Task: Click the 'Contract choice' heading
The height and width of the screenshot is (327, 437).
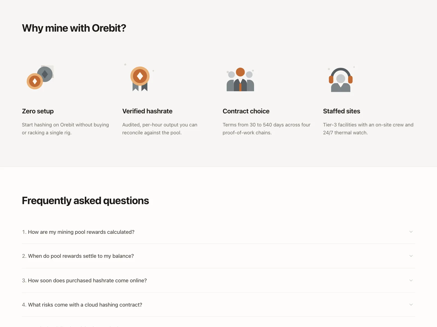Action: pos(246,111)
